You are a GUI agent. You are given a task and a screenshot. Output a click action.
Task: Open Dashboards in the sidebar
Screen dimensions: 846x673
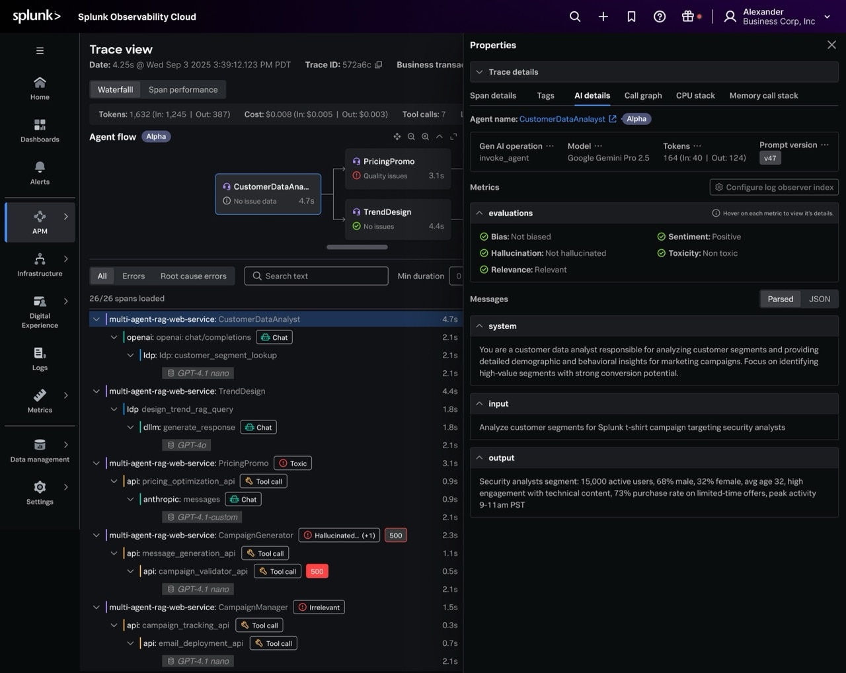click(x=40, y=130)
